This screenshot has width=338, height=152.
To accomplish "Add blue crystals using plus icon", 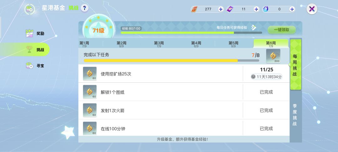I will pyautogui.click(x=292, y=9).
